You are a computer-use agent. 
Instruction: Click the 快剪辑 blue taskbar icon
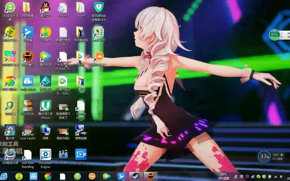pos(121,176)
